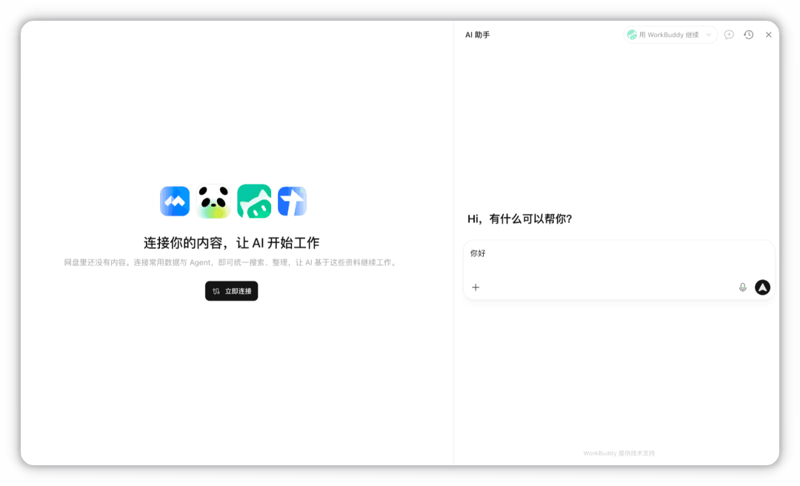Open the 用 WorkBuddy 继续 dropdown
Image resolution: width=800 pixels, height=486 pixels.
[670, 35]
